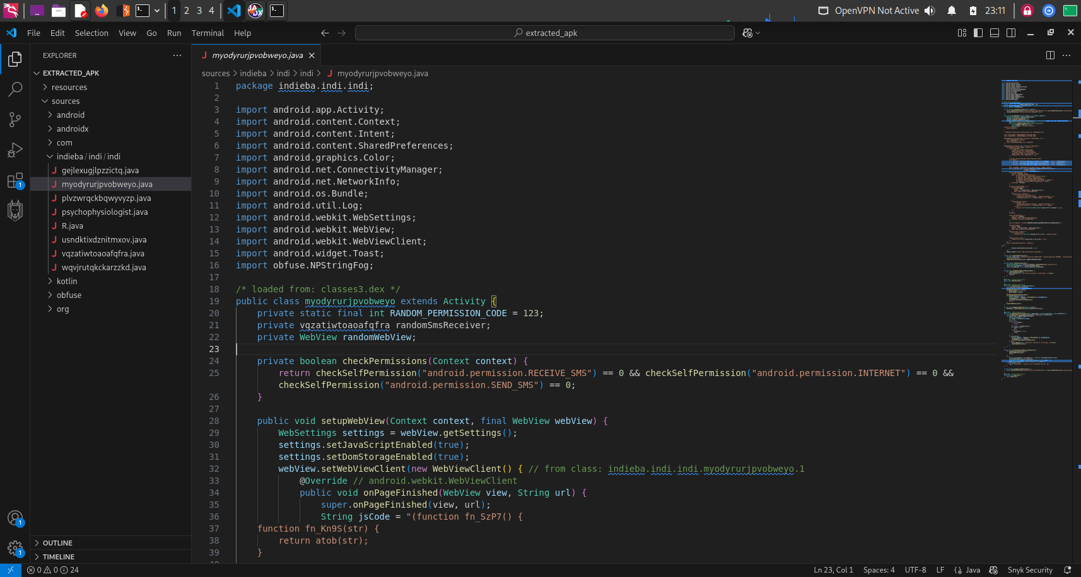Open the Edit menu
The image size is (1081, 577).
click(57, 33)
